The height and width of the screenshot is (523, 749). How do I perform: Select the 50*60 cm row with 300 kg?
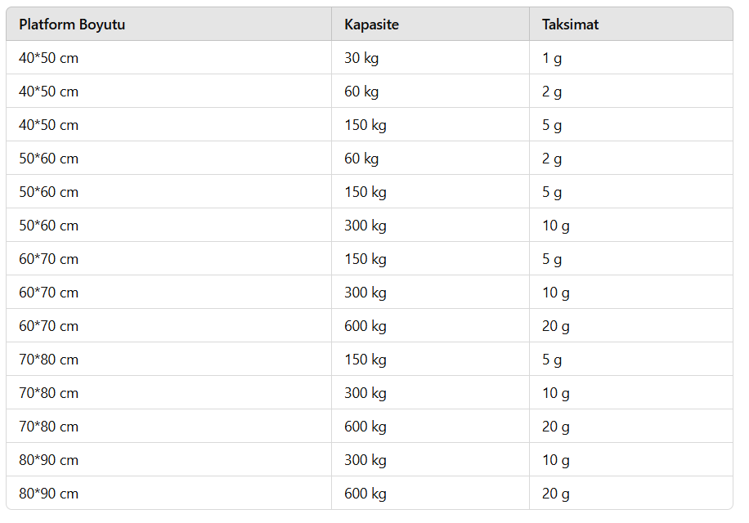tap(370, 226)
